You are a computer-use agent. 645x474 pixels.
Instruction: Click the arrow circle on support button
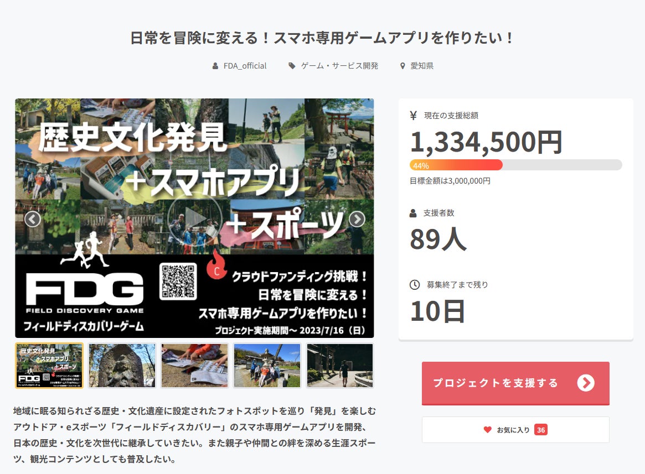pyautogui.click(x=585, y=383)
